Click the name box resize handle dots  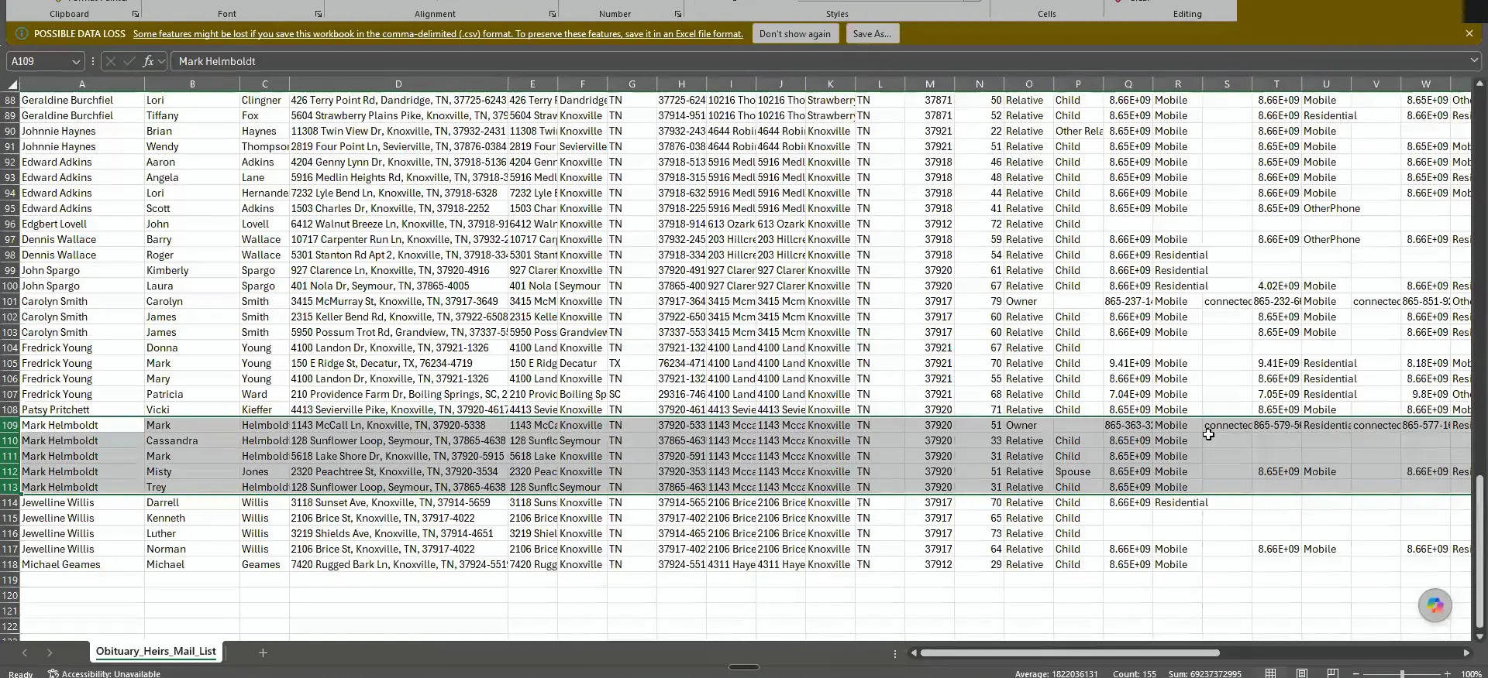93,61
